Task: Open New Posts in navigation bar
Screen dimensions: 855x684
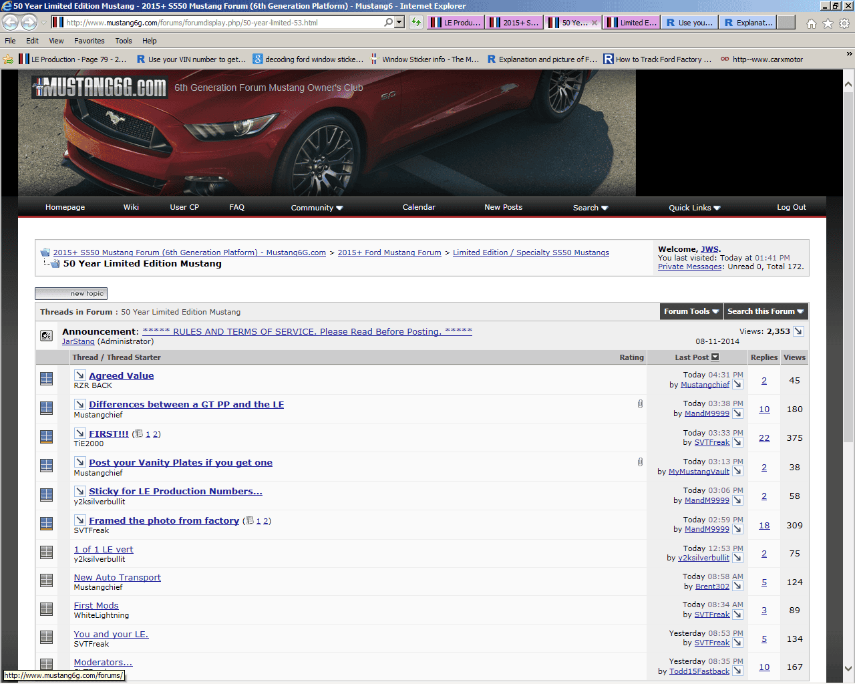Action: point(504,207)
